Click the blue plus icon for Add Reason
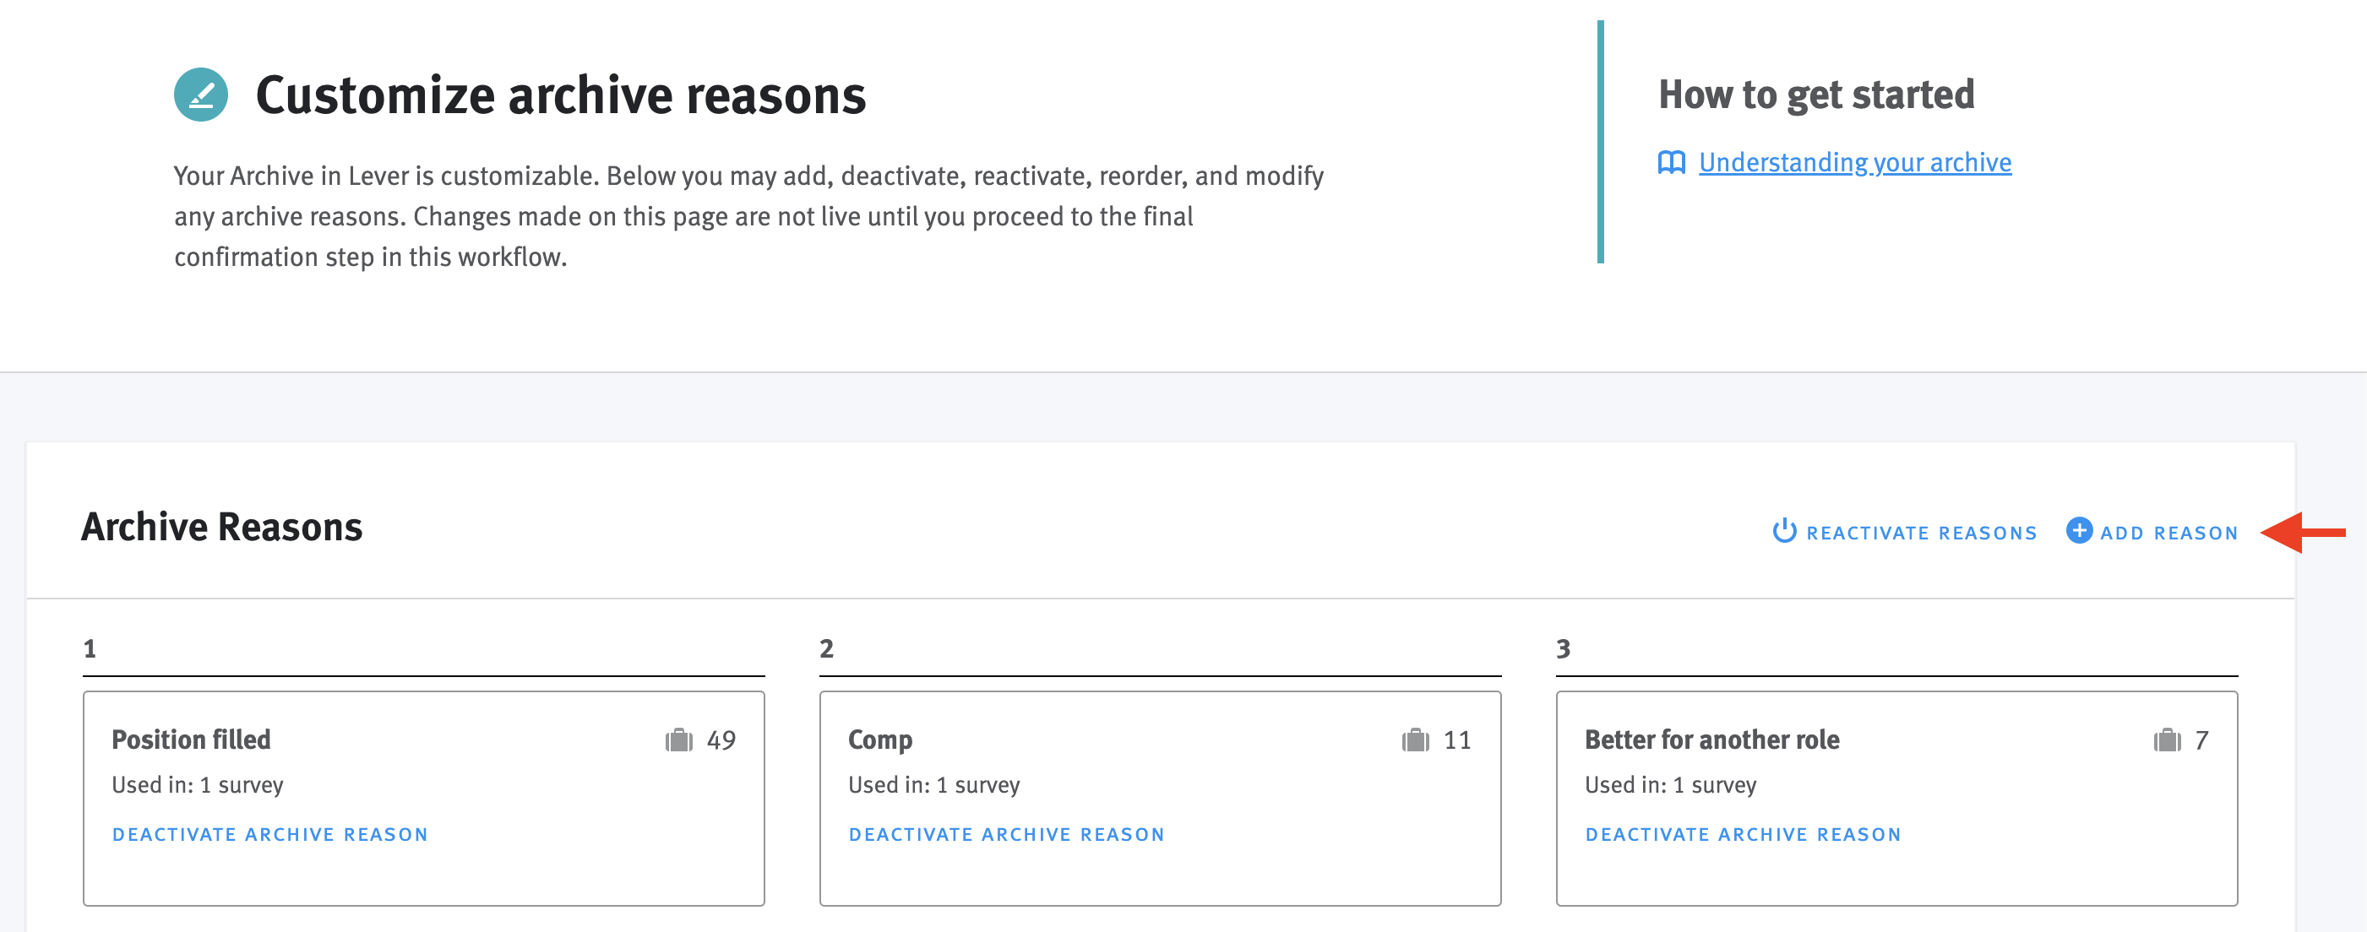This screenshot has width=2367, height=932. pos(2081,532)
